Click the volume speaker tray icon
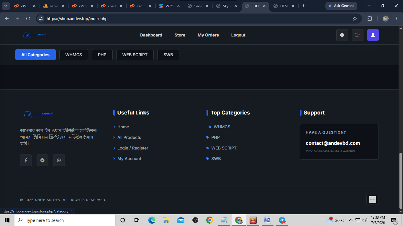Image resolution: width=403 pixels, height=226 pixels. point(365,220)
